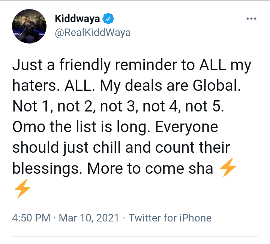Screen dimensions: 270x244
Task: Click the lightning emoji on the last line
Action: click(22, 188)
